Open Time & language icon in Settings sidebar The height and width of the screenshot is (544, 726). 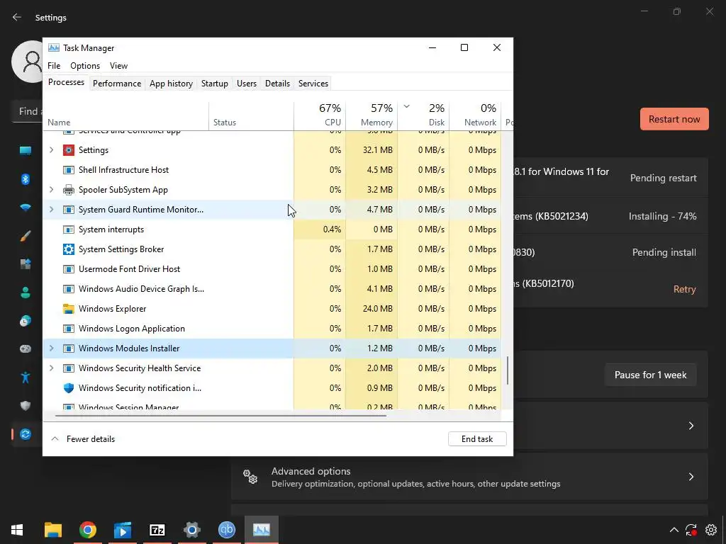coord(26,321)
